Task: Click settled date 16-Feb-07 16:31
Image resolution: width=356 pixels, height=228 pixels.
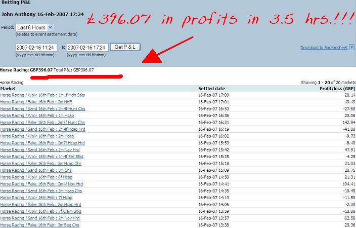Action: pos(213,123)
